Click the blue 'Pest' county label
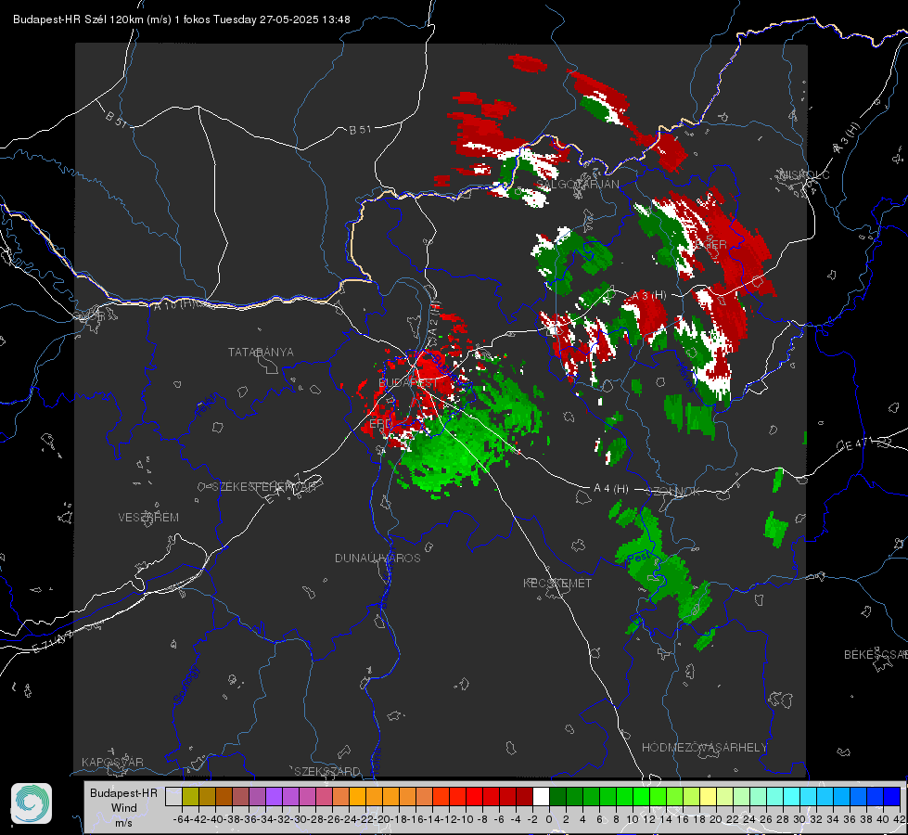 [x=639, y=558]
